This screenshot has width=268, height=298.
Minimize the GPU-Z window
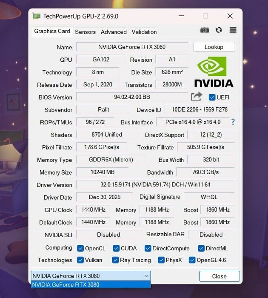coord(181,16)
